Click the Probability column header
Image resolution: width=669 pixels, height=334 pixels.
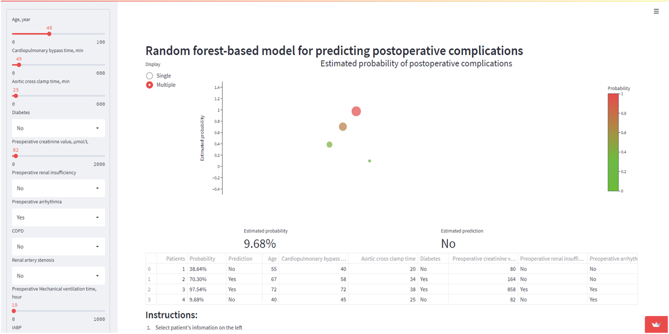coord(202,259)
